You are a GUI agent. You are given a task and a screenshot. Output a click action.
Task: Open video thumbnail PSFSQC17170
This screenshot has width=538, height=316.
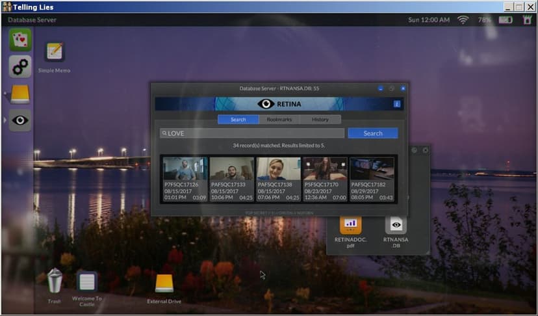pos(326,179)
